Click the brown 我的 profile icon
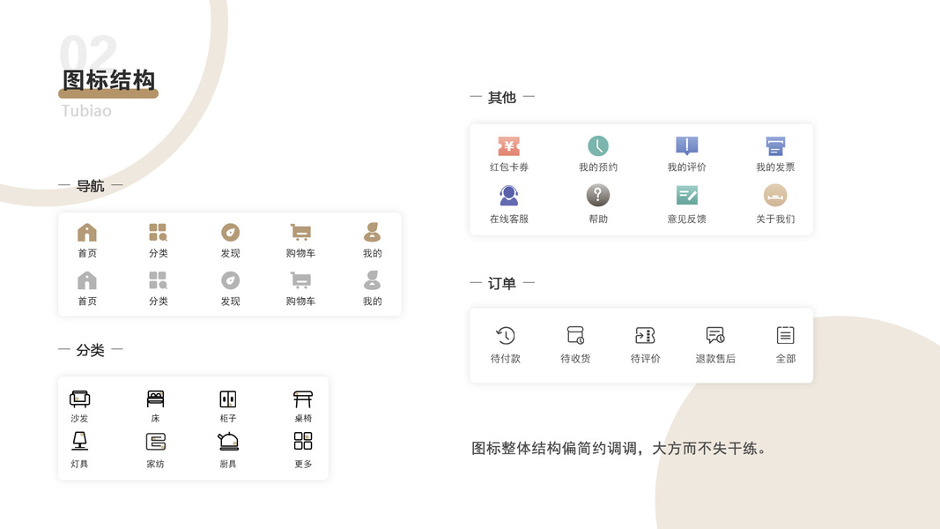This screenshot has width=940, height=529. 373,232
